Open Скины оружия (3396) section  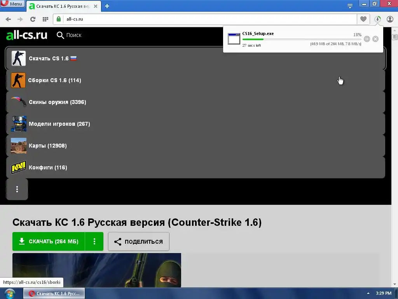196,102
